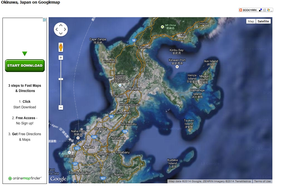281x193 pixels.
Task: Open the Terms of Use link
Action: point(262,181)
